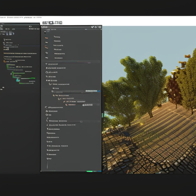Click the rightmost circle icon in middle panel header

coord(100,27)
